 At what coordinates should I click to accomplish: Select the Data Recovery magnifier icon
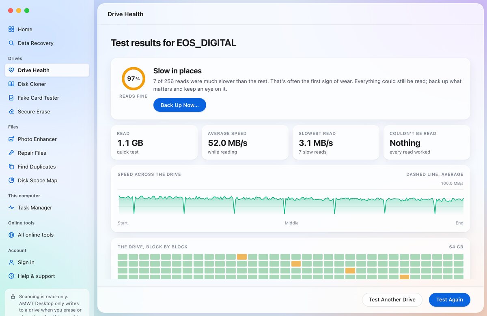pyautogui.click(x=11, y=43)
